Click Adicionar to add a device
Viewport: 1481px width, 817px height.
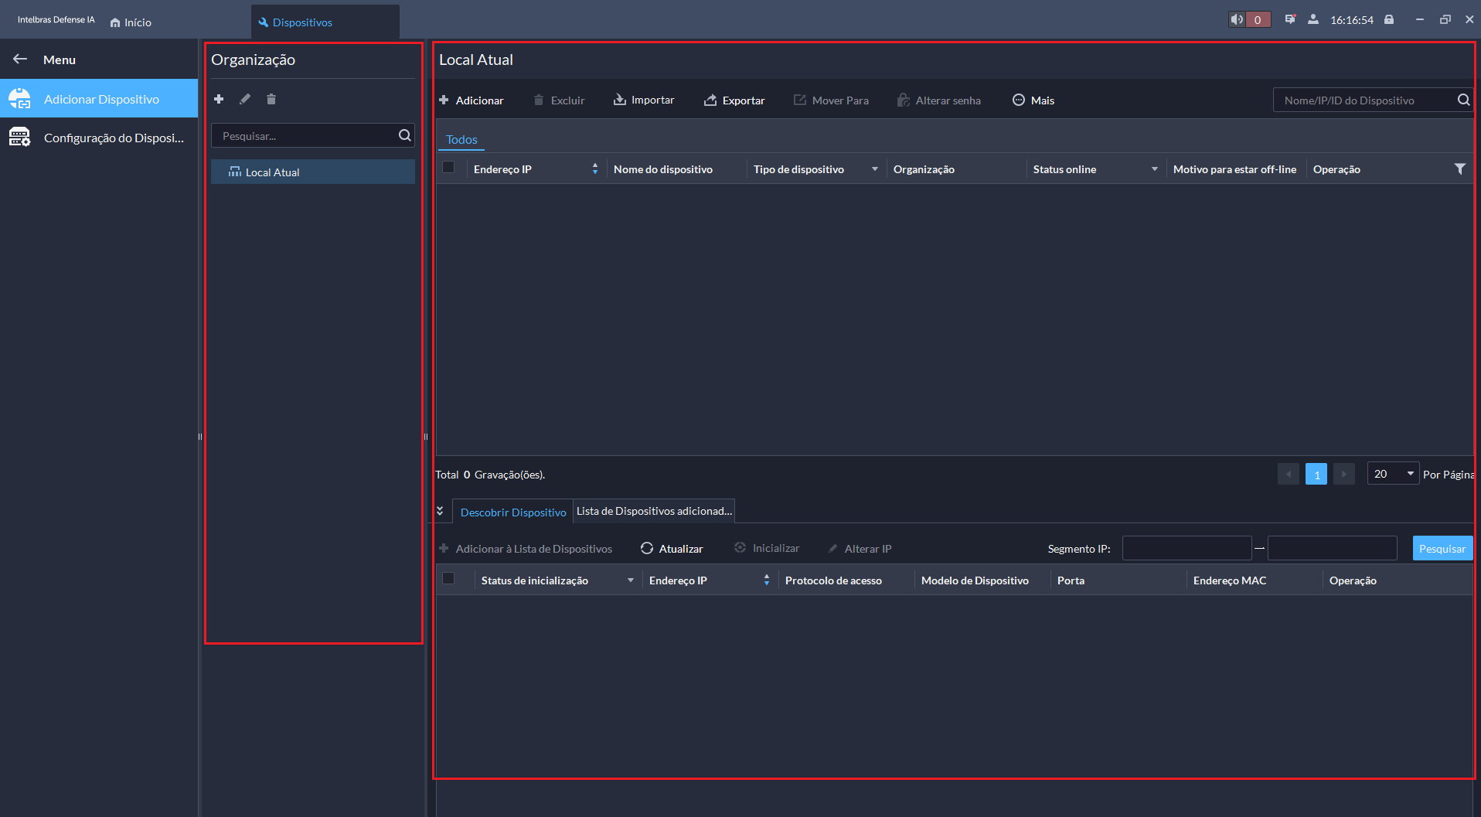pyautogui.click(x=472, y=100)
